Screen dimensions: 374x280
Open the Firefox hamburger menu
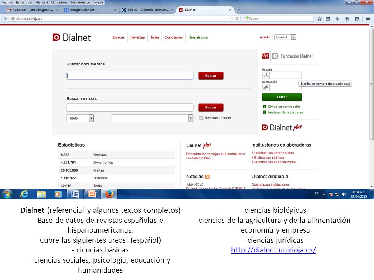368,19
